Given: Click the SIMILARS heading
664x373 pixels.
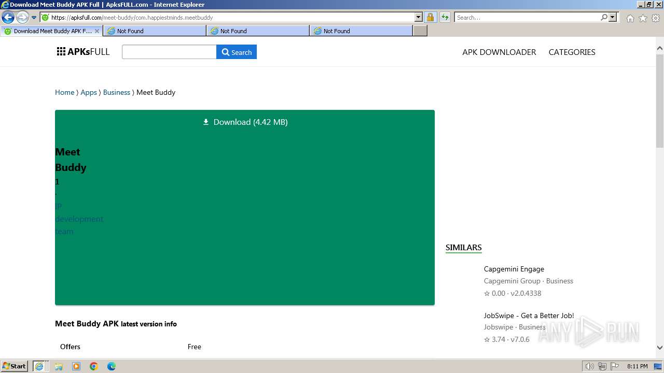Looking at the screenshot, I should click(x=464, y=247).
